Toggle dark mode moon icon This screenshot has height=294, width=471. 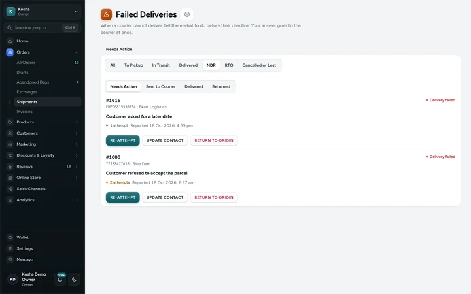coord(74,280)
